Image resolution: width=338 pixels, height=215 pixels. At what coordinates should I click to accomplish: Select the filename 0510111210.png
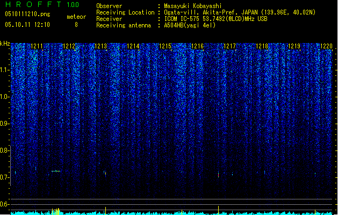pyautogui.click(x=27, y=14)
